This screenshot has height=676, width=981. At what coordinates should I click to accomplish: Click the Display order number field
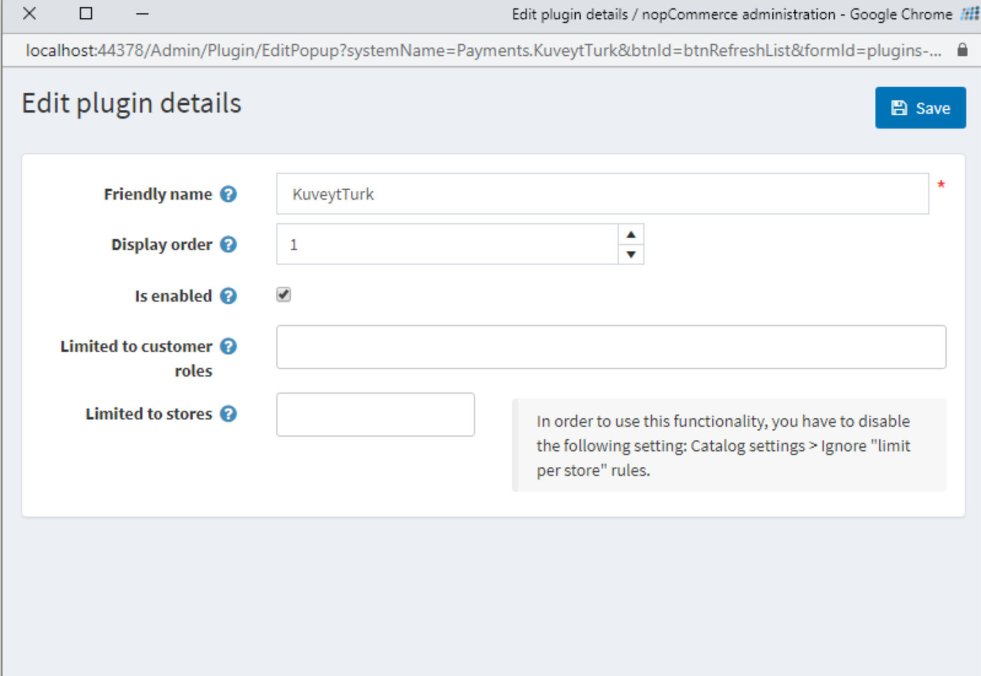tap(448, 244)
